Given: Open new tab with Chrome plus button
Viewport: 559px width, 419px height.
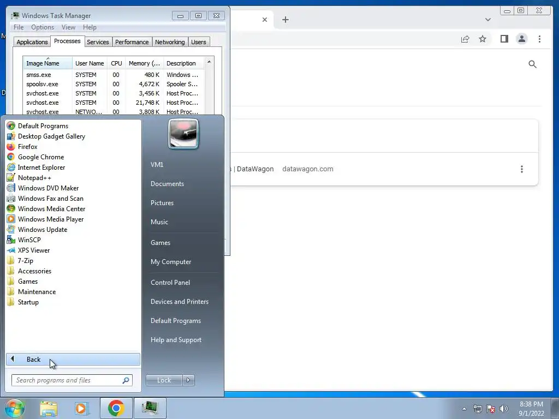Looking at the screenshot, I should 285,20.
